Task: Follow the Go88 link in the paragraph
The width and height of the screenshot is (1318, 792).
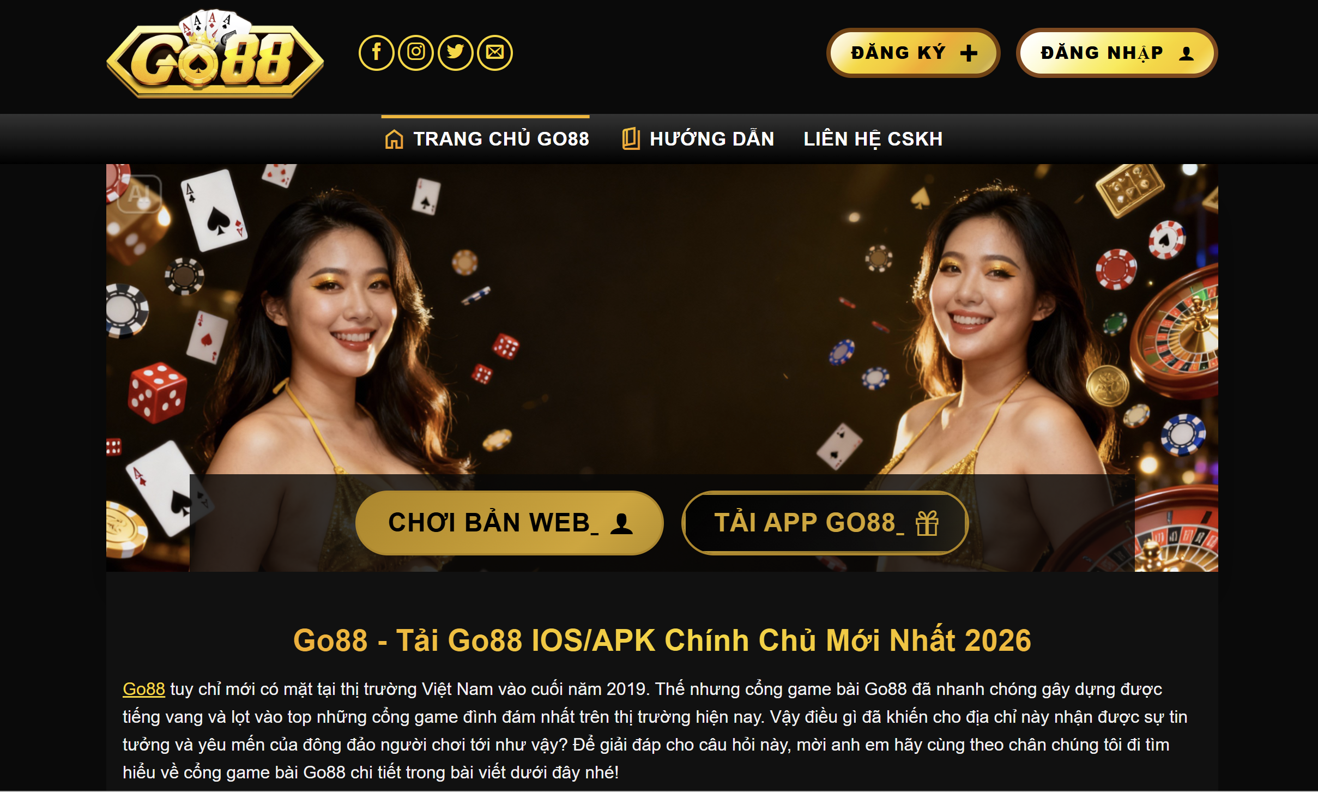Action: pos(144,689)
